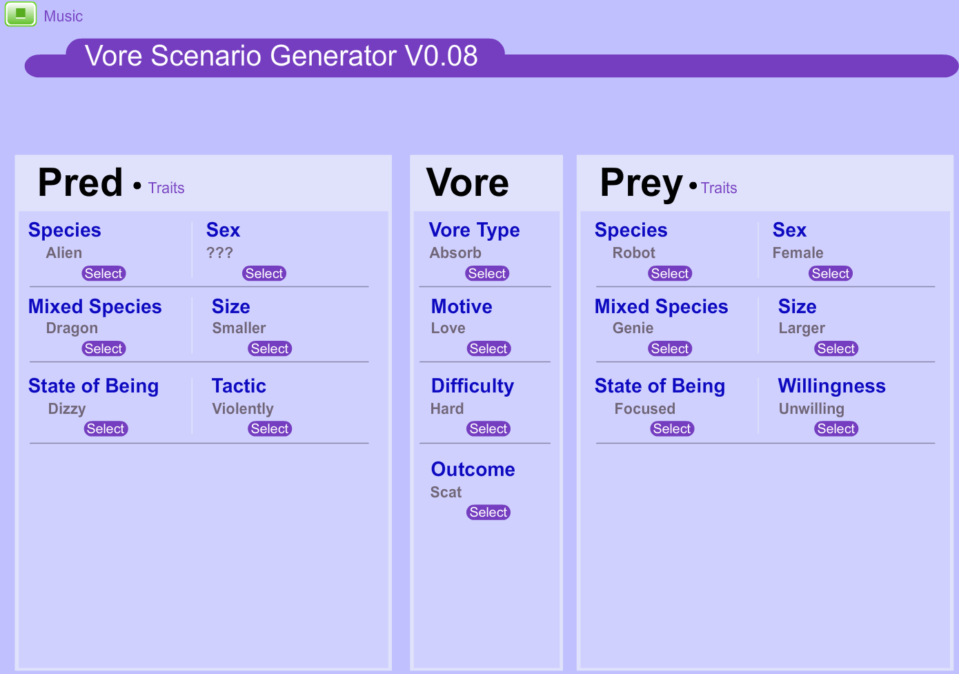Click the Absorb vore type value

455,252
